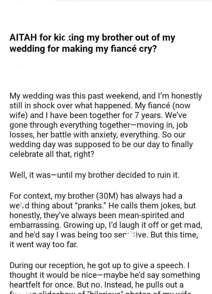
Task: Click the words "celebrate all that, right?"
Action: (x=52, y=154)
